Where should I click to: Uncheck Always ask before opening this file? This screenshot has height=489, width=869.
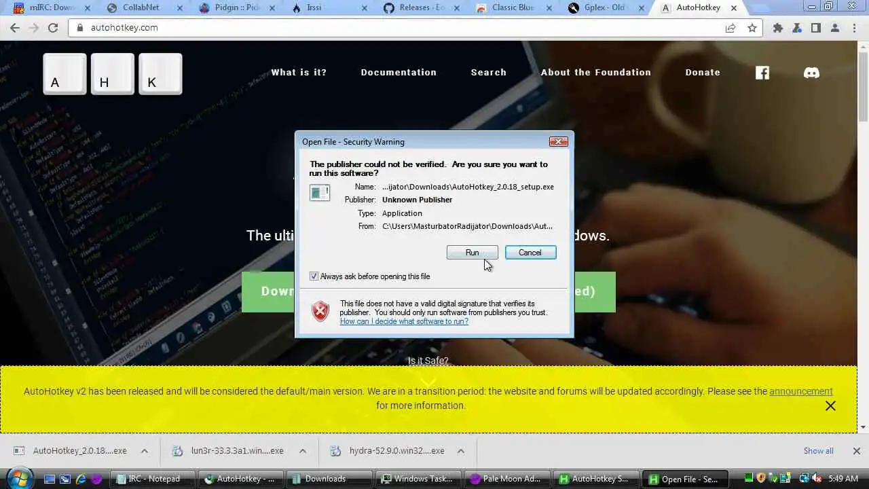pyautogui.click(x=314, y=276)
